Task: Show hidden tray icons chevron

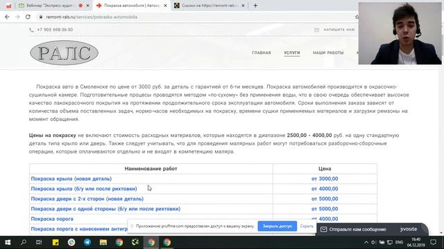Action: pos(366,242)
